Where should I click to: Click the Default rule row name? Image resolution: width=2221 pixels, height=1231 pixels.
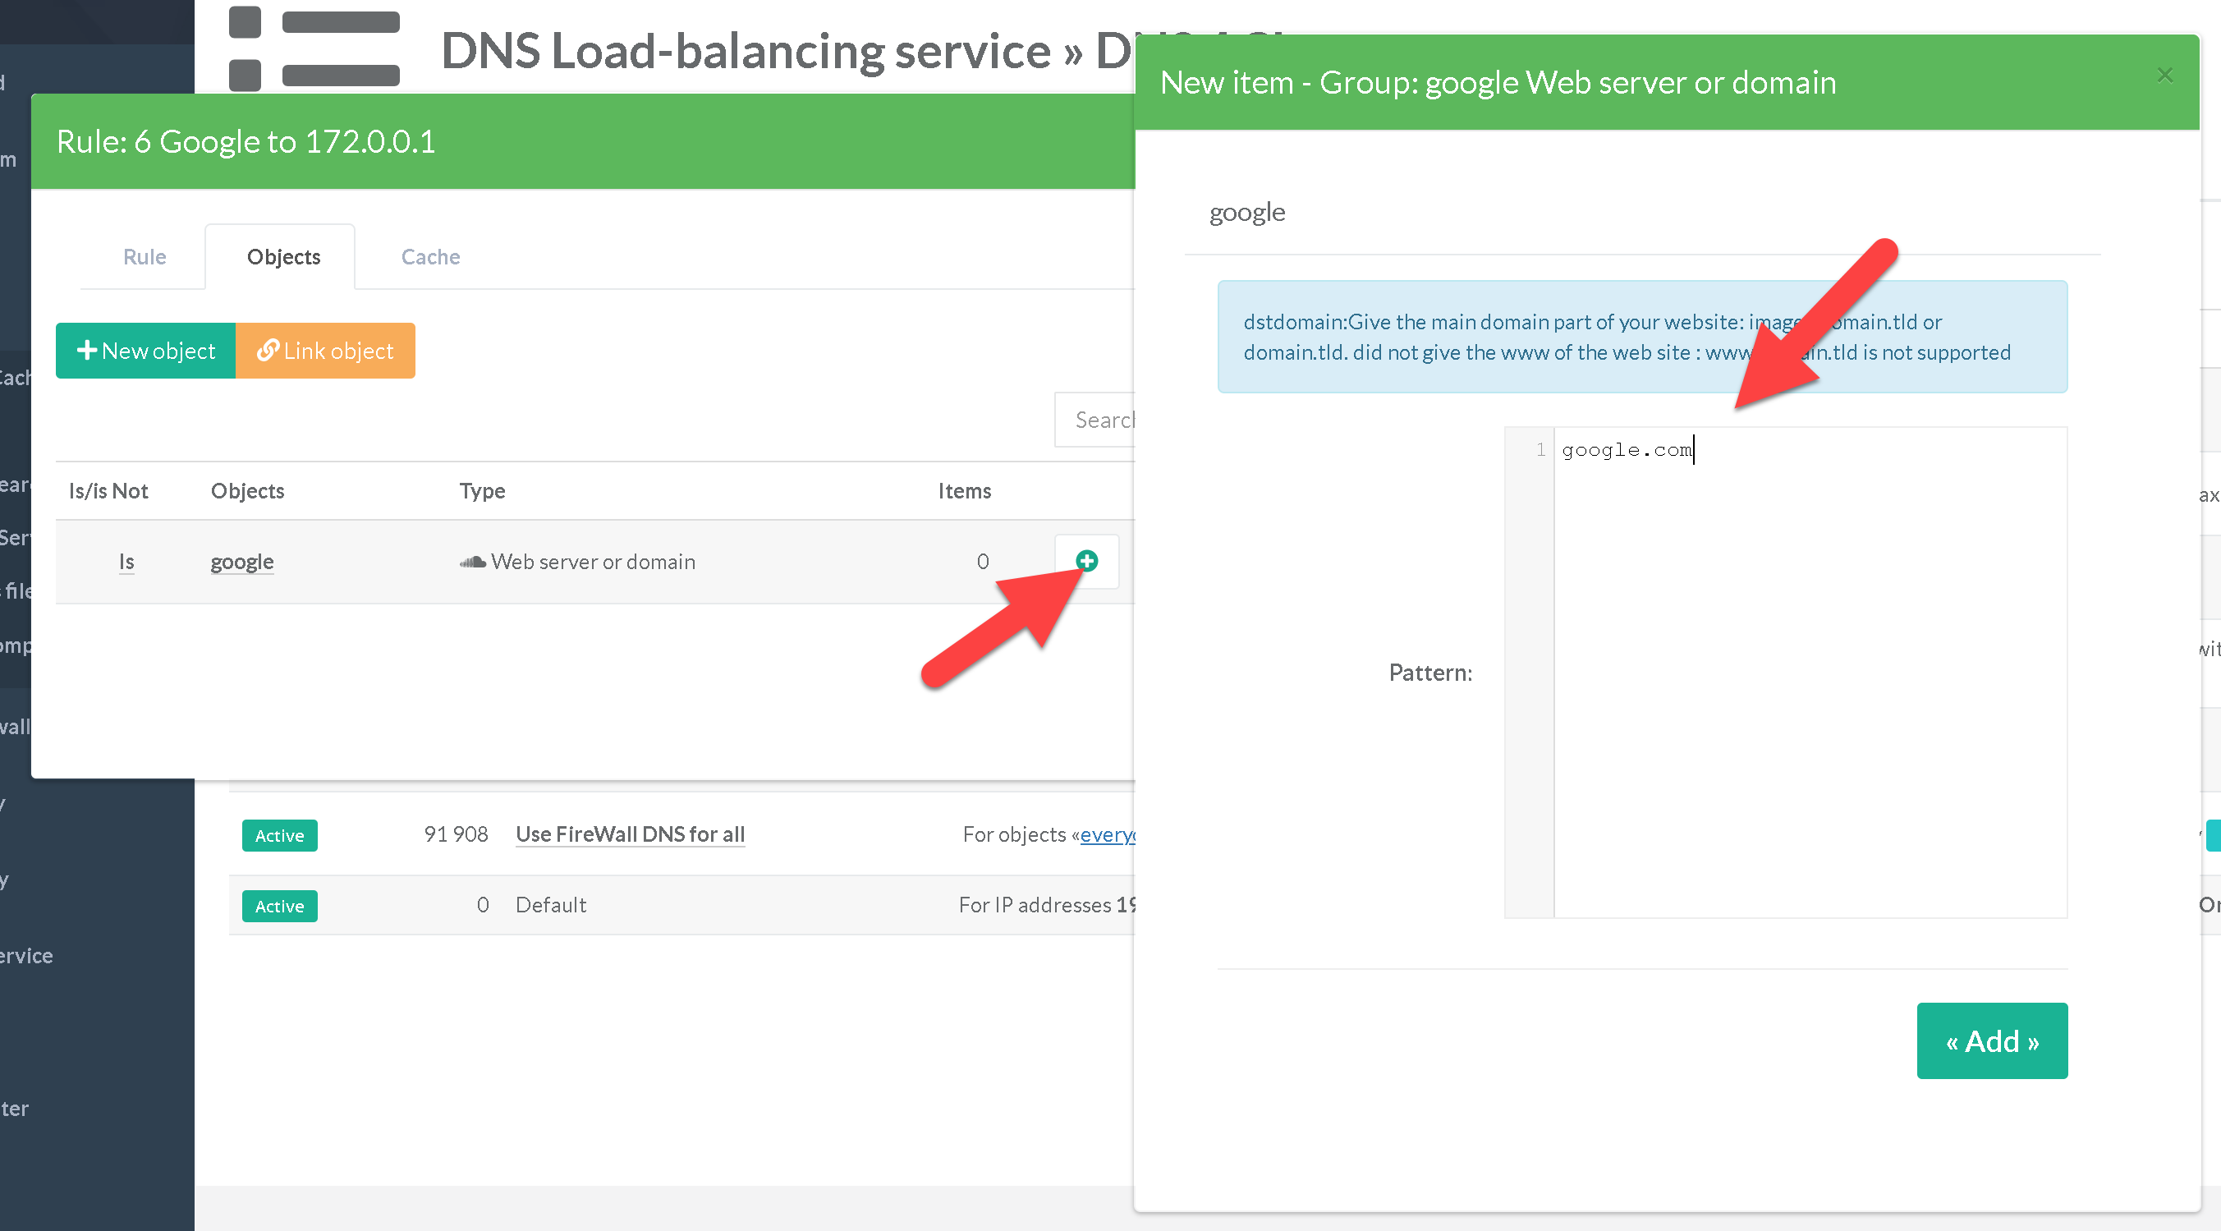pos(550,905)
